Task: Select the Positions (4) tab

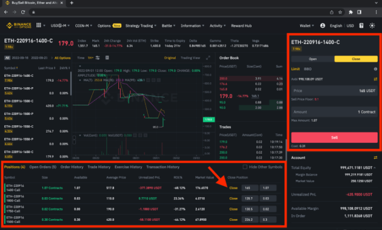Action: (15, 167)
